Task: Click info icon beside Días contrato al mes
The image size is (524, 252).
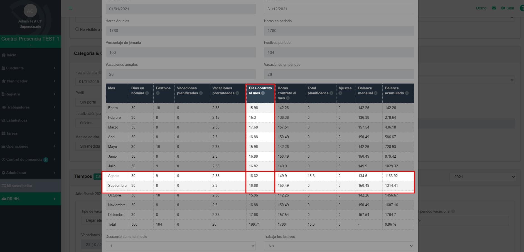Action: click(x=263, y=93)
